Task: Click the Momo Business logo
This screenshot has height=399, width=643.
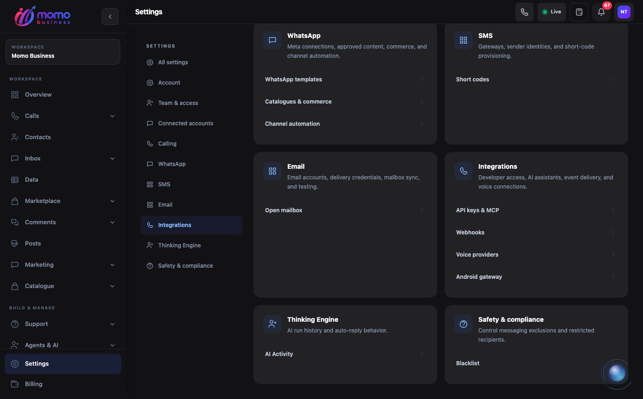Action: [42, 16]
